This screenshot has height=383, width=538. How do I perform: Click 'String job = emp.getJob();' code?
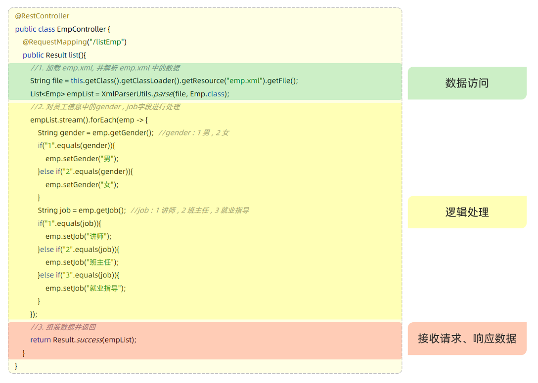pyautogui.click(x=82, y=210)
